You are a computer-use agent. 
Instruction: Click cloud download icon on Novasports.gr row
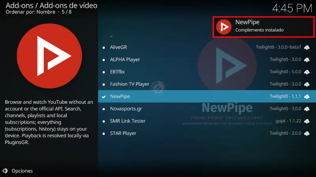307,109
